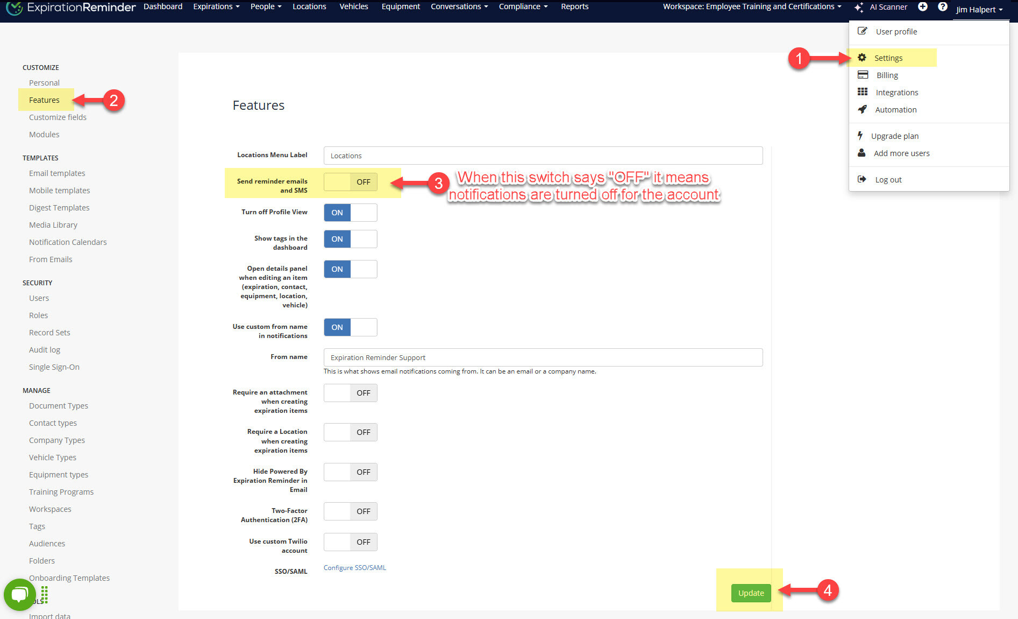
Task: Open Email templates in the sidebar
Action: 57,173
